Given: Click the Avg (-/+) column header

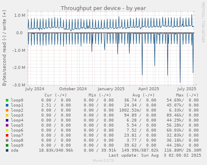Looking at the screenshot, I should tap(143, 95).
